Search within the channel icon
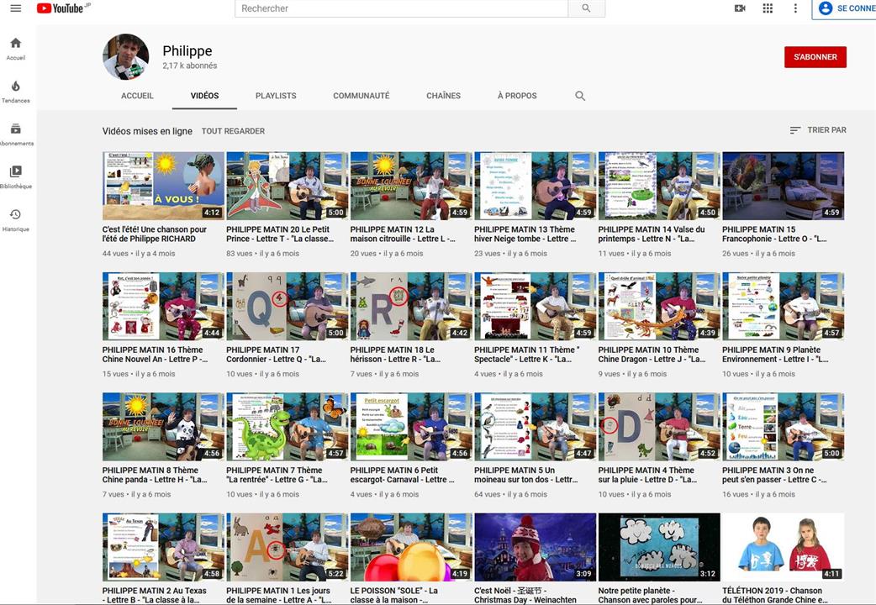Viewport: 876px width, 605px height. tap(580, 96)
